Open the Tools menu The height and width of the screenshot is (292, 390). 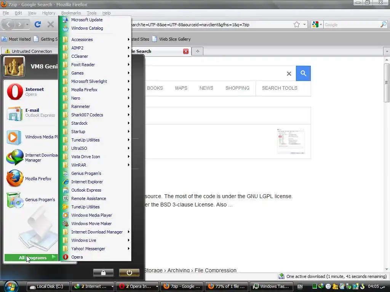click(91, 13)
